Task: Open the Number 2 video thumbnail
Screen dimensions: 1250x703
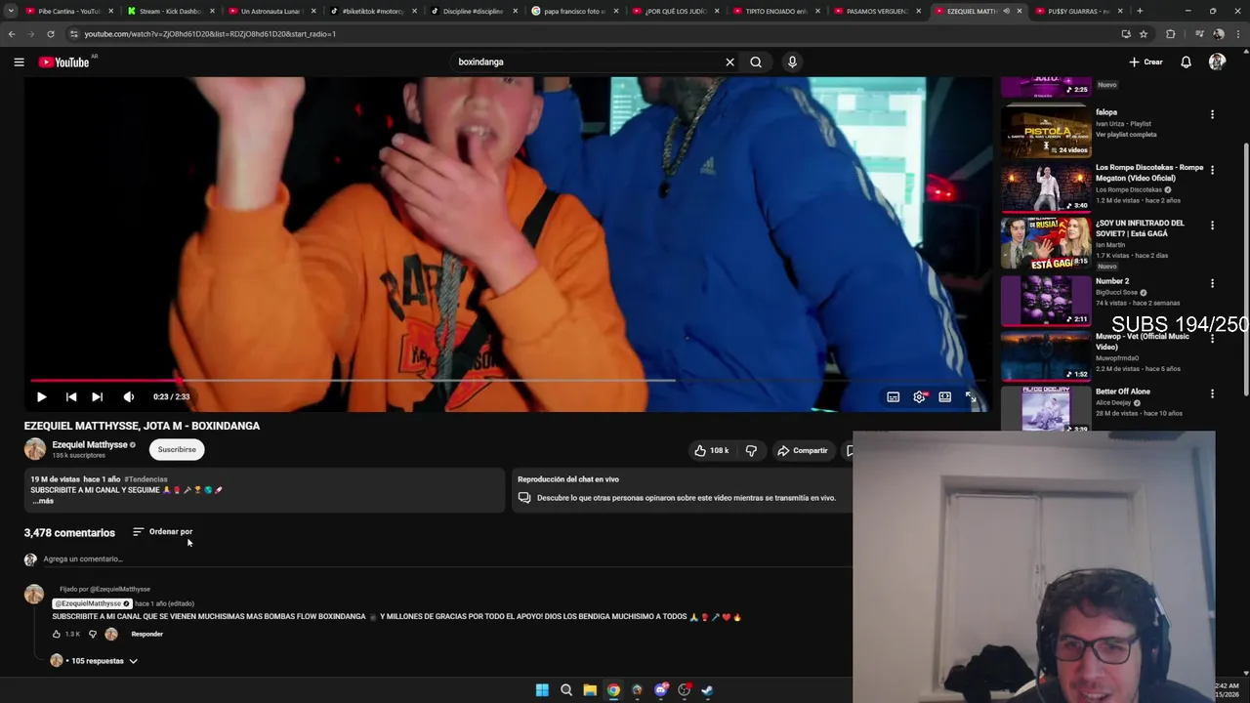Action: (x=1046, y=299)
